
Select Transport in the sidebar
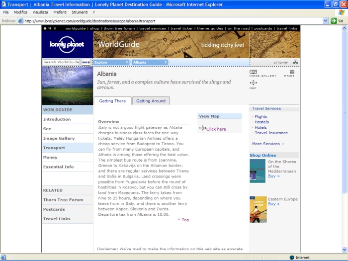[x=67, y=148]
